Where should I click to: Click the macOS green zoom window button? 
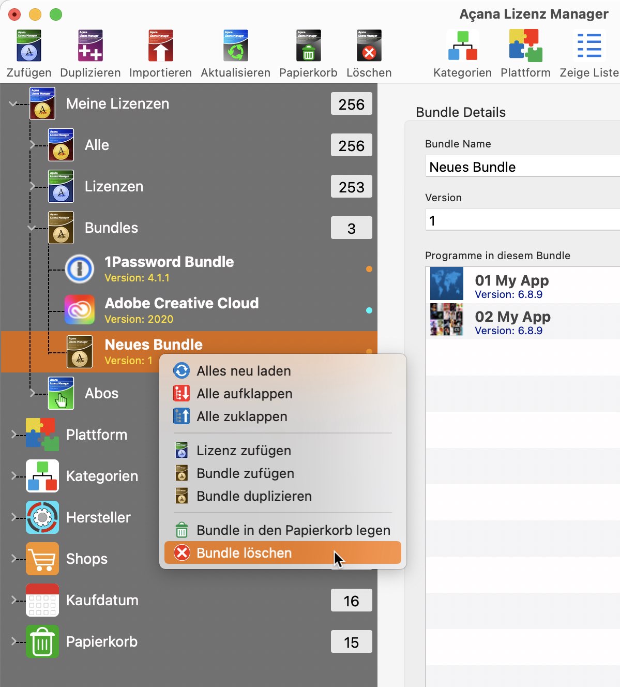pyautogui.click(x=56, y=14)
